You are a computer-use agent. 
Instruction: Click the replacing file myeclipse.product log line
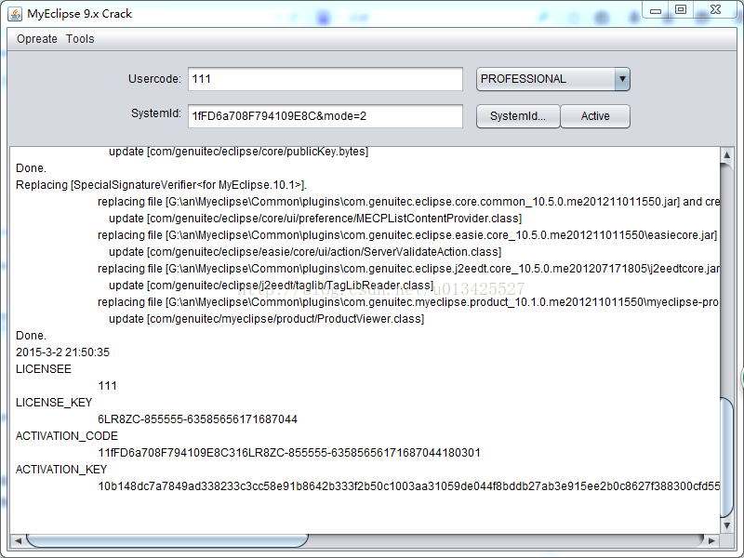(408, 301)
